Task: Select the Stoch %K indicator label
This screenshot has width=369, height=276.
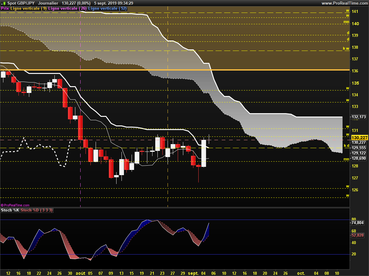Action: (10, 210)
